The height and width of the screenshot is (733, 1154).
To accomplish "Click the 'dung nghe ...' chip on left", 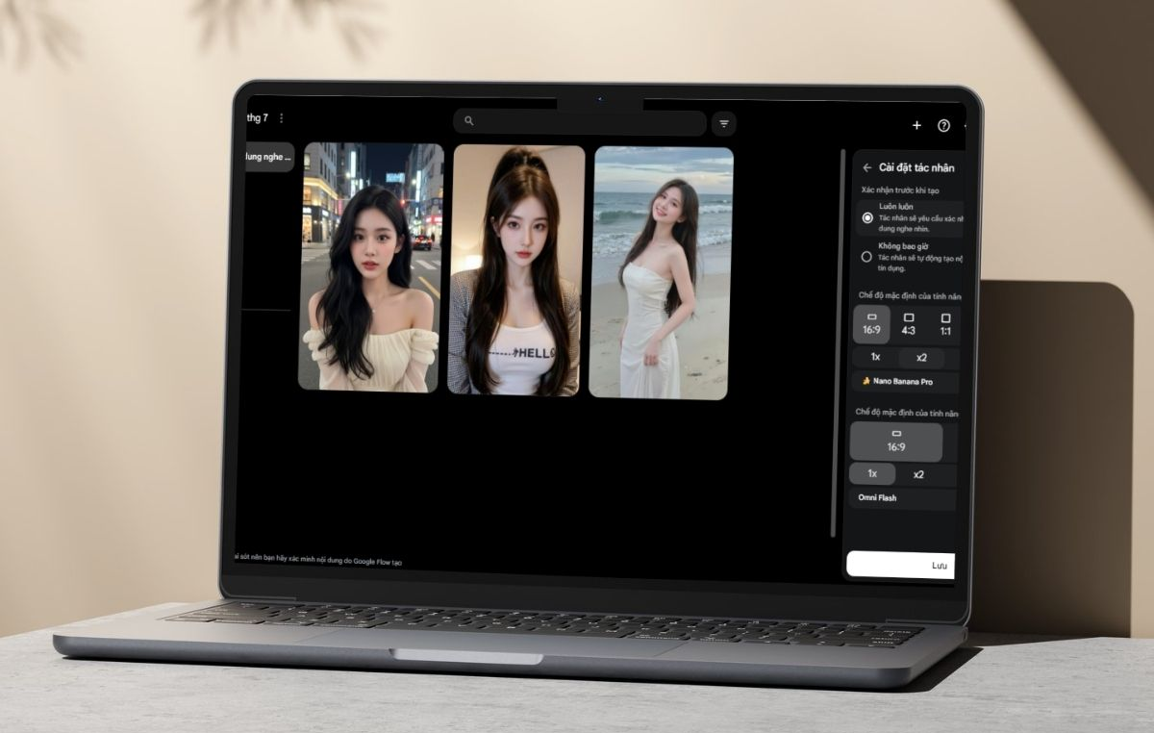I will point(268,157).
